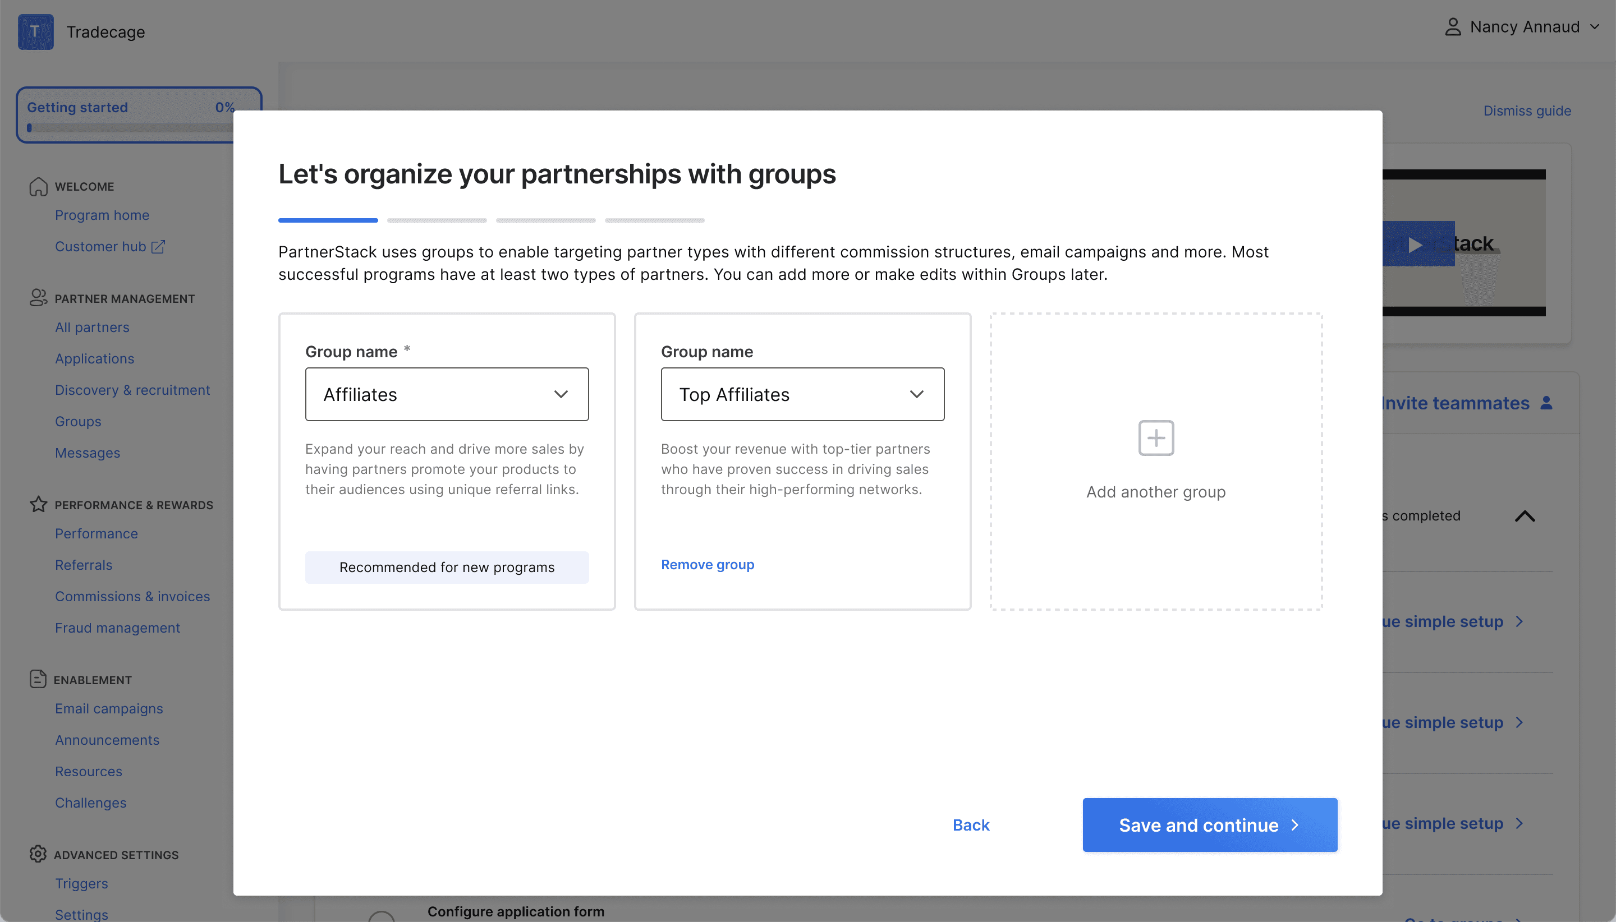Expand the Nancy Annaud account menu
The width and height of the screenshot is (1616, 922).
(1595, 26)
